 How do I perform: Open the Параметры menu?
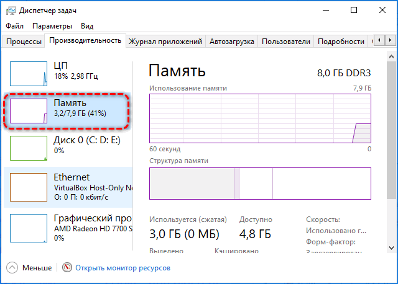(52, 26)
